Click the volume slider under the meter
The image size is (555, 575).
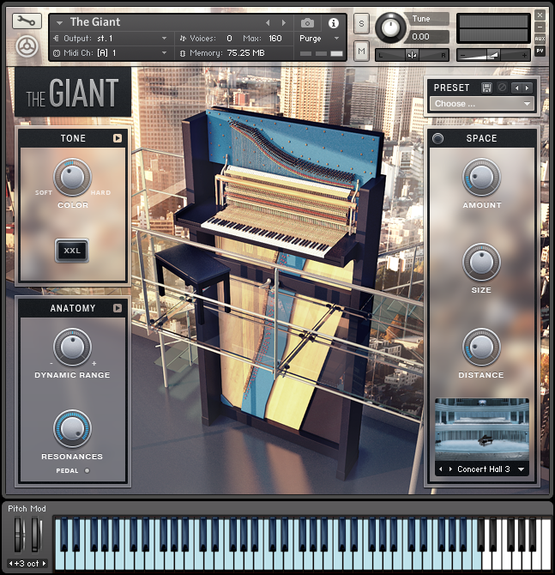tap(493, 56)
